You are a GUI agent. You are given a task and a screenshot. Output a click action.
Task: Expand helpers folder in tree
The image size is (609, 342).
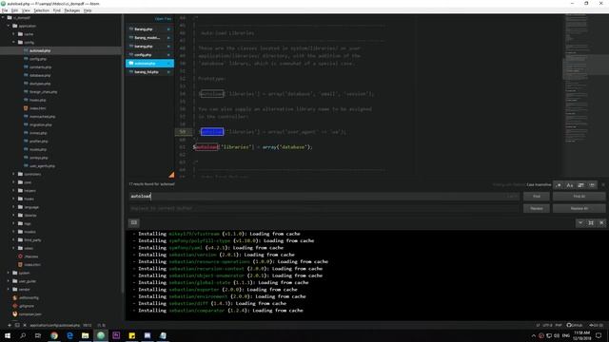point(13,190)
